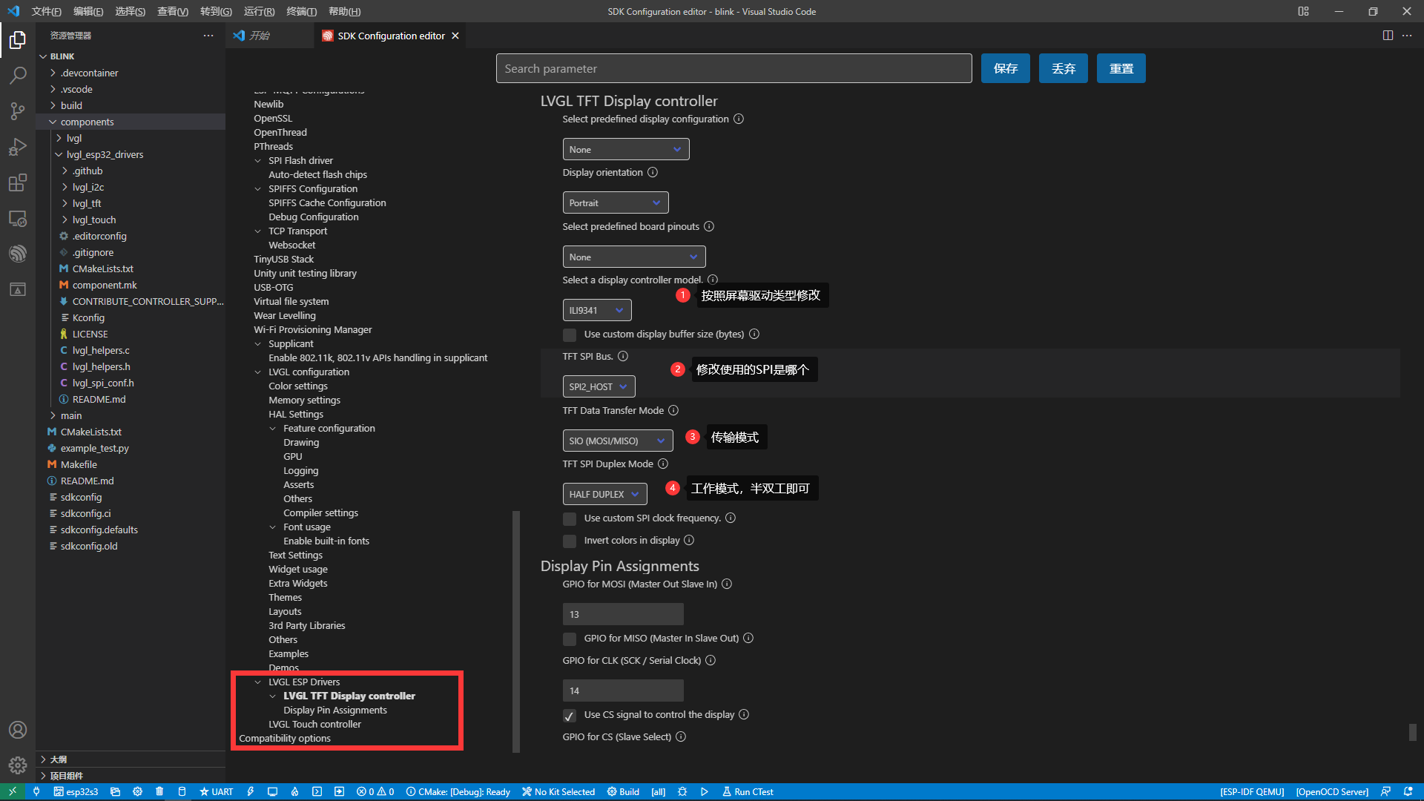The height and width of the screenshot is (801, 1424).
Task: Open predefined display configuration dropdown
Action: point(626,149)
